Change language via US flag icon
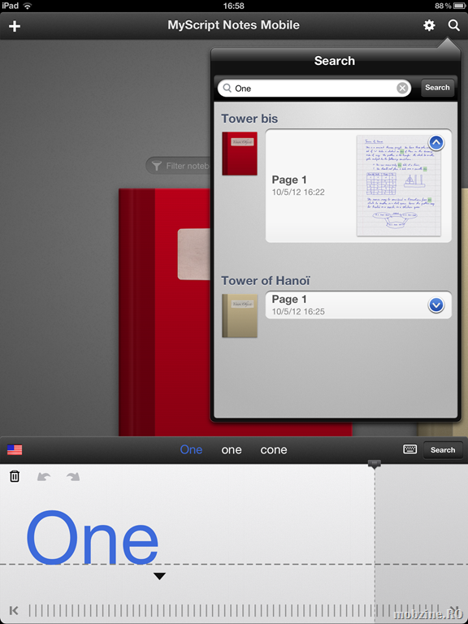Viewport: 468px width, 624px height. click(15, 449)
